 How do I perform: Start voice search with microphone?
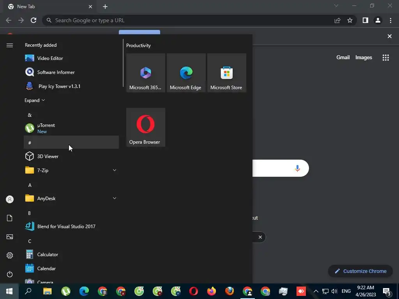[x=297, y=168]
